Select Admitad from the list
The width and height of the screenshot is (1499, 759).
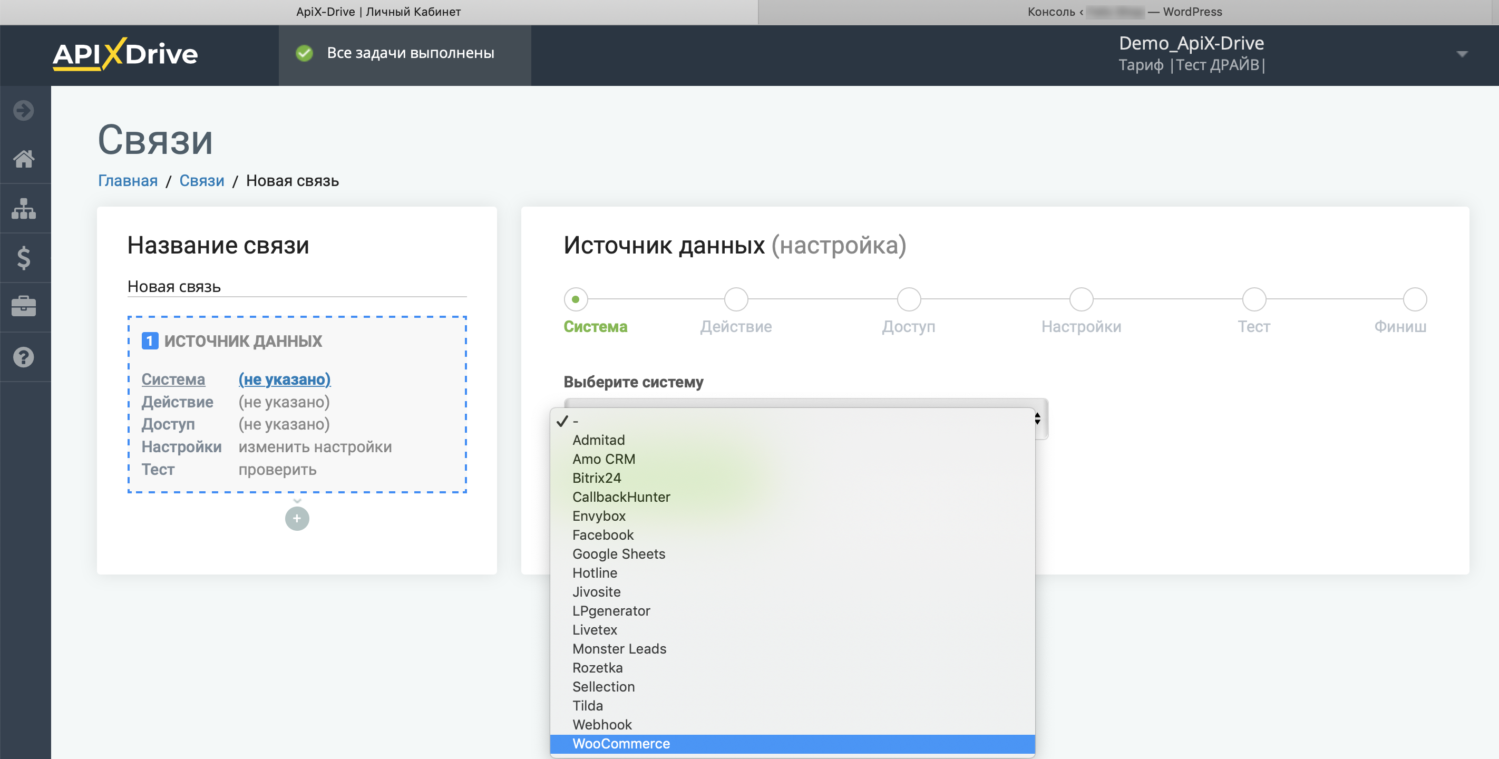pyautogui.click(x=793, y=440)
